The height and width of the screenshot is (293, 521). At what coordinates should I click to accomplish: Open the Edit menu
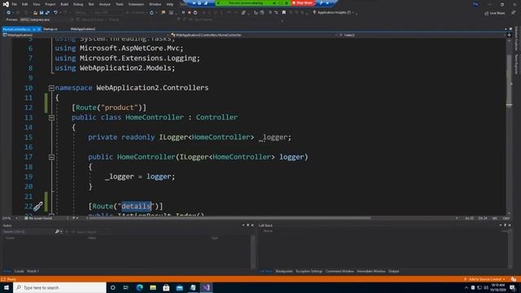click(x=25, y=4)
